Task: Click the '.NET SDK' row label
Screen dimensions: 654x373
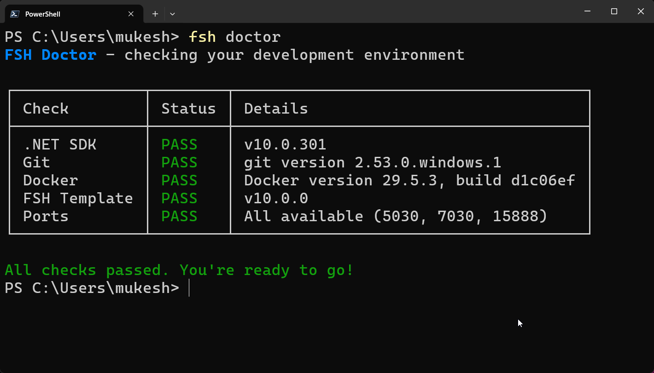Action: (59, 144)
